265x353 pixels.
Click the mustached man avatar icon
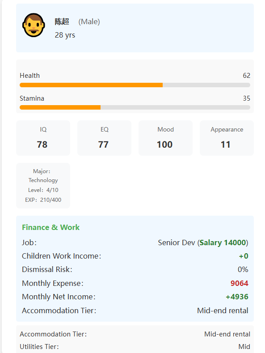click(34, 25)
